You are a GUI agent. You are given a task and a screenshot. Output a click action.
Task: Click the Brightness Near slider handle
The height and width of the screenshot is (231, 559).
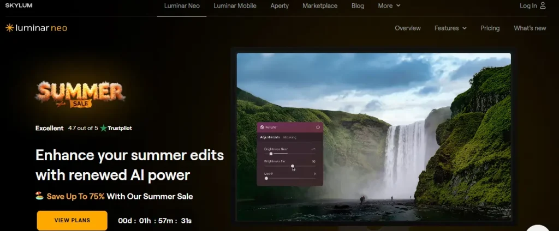tap(271, 154)
